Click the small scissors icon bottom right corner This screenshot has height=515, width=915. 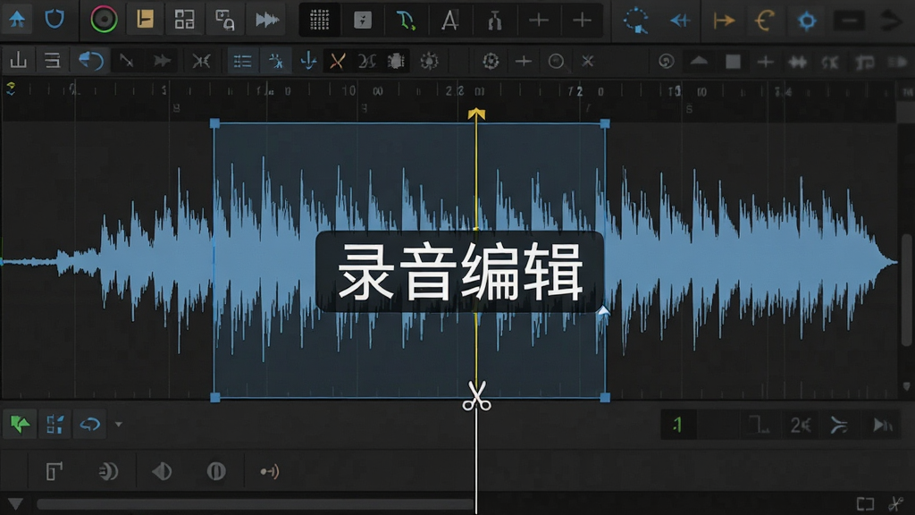[x=895, y=503]
